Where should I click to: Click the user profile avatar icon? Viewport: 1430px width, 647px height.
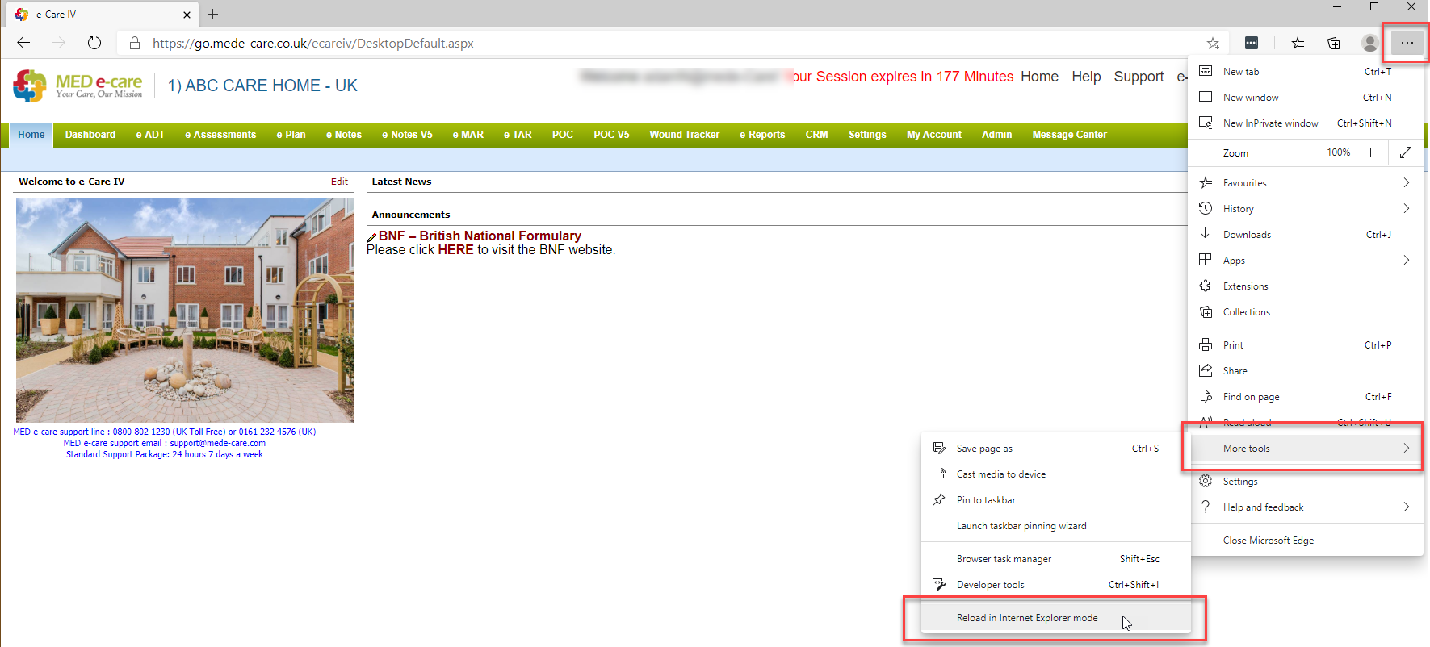1369,44
